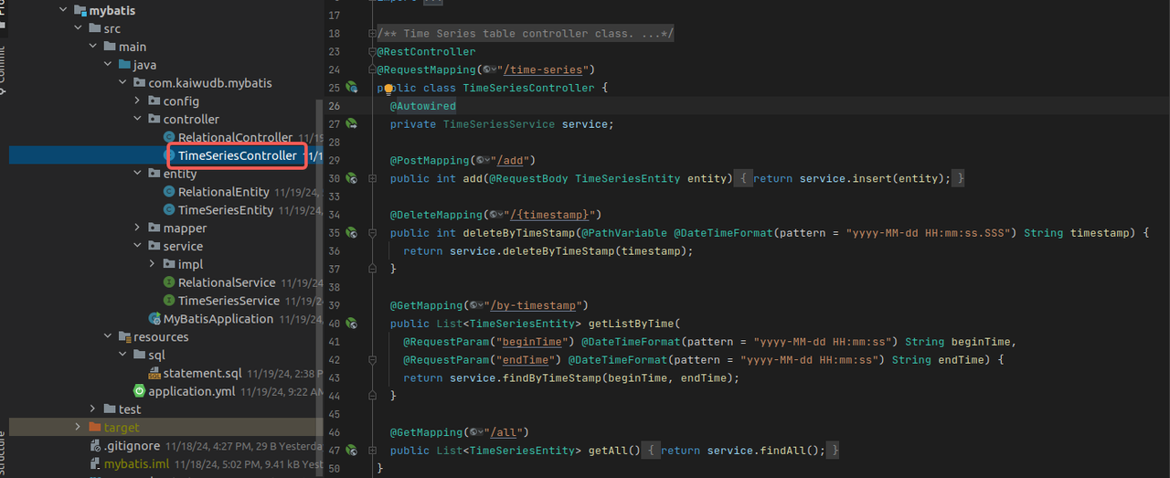Toggle the fold marker on line 18 doc comment
This screenshot has height=478, width=1170.
pyautogui.click(x=373, y=34)
